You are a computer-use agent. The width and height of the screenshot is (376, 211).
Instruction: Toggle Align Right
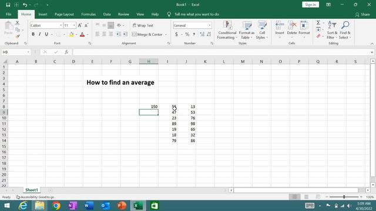click(111, 35)
